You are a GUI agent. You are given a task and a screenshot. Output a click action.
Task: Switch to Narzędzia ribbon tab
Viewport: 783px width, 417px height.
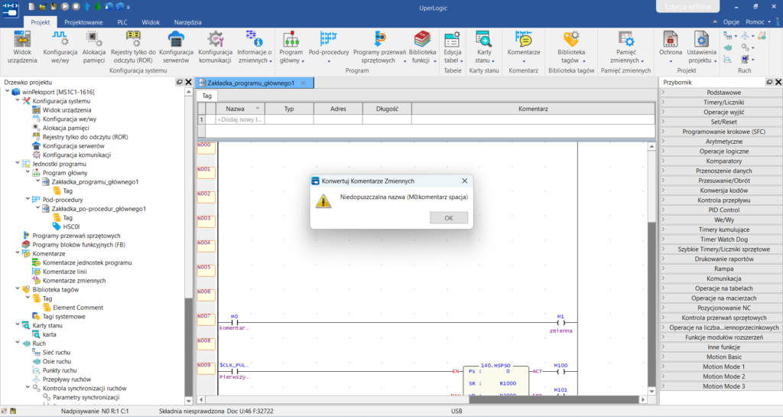tap(188, 22)
